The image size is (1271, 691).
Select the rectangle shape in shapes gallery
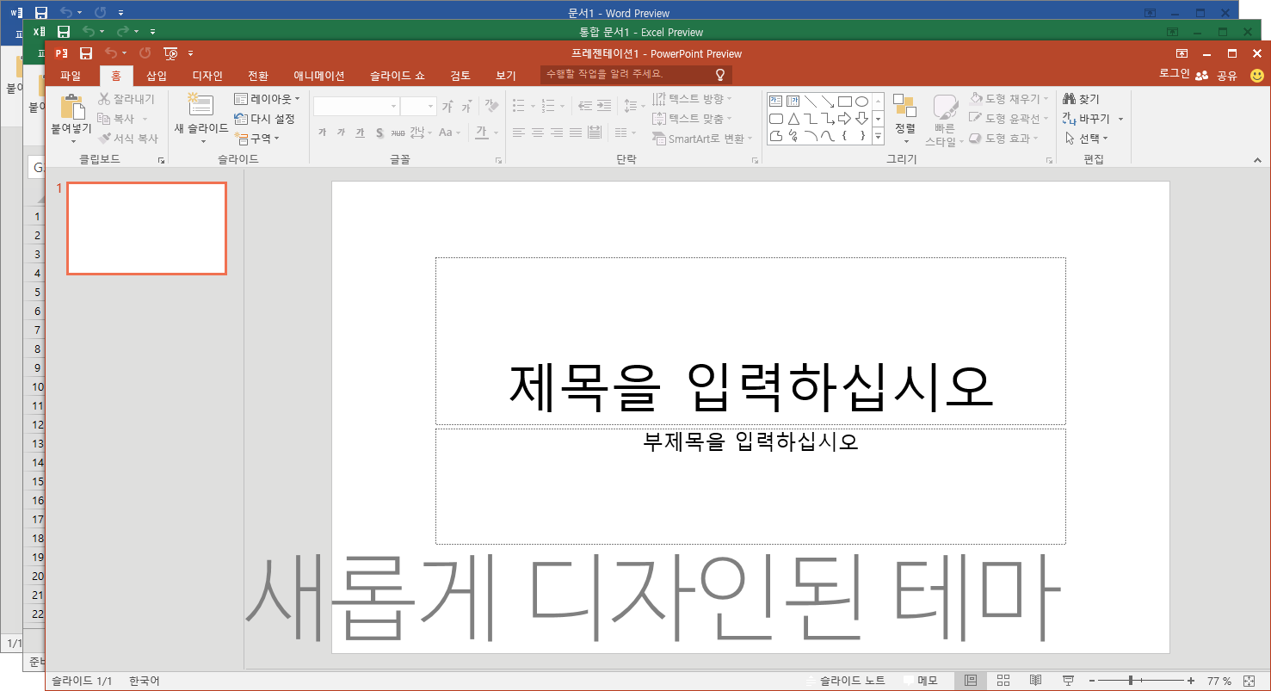coord(844,101)
